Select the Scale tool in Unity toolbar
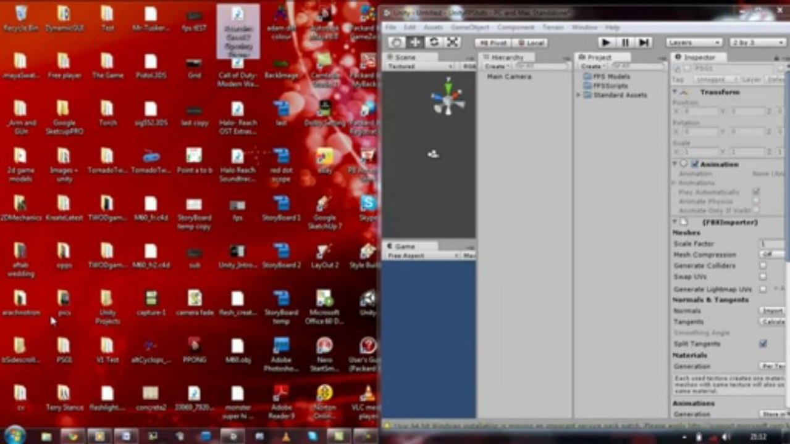790x444 pixels. pyautogui.click(x=452, y=42)
